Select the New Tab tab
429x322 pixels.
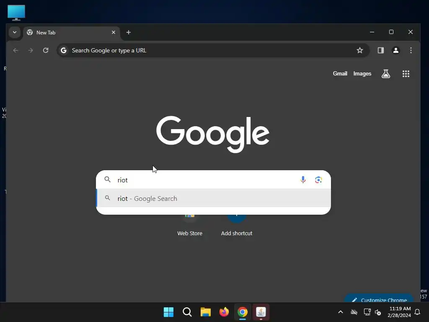pos(71,33)
